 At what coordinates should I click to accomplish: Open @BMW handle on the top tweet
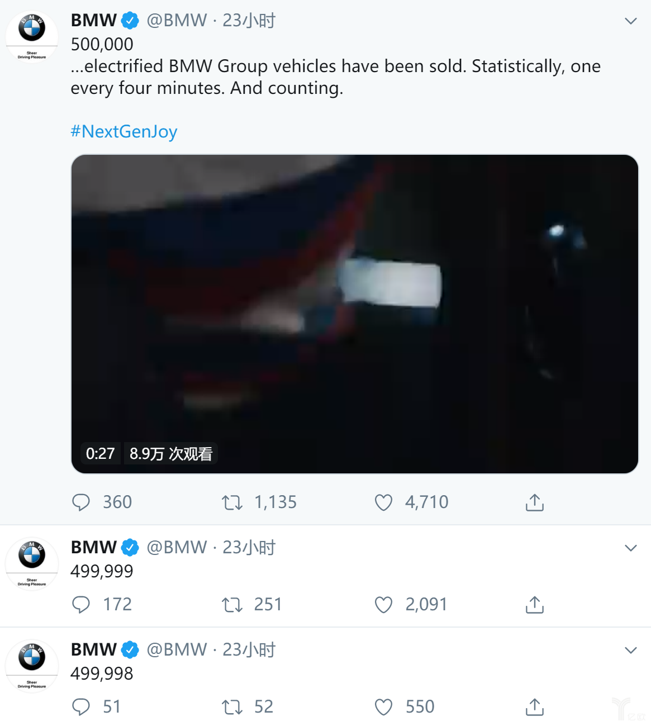pyautogui.click(x=177, y=21)
